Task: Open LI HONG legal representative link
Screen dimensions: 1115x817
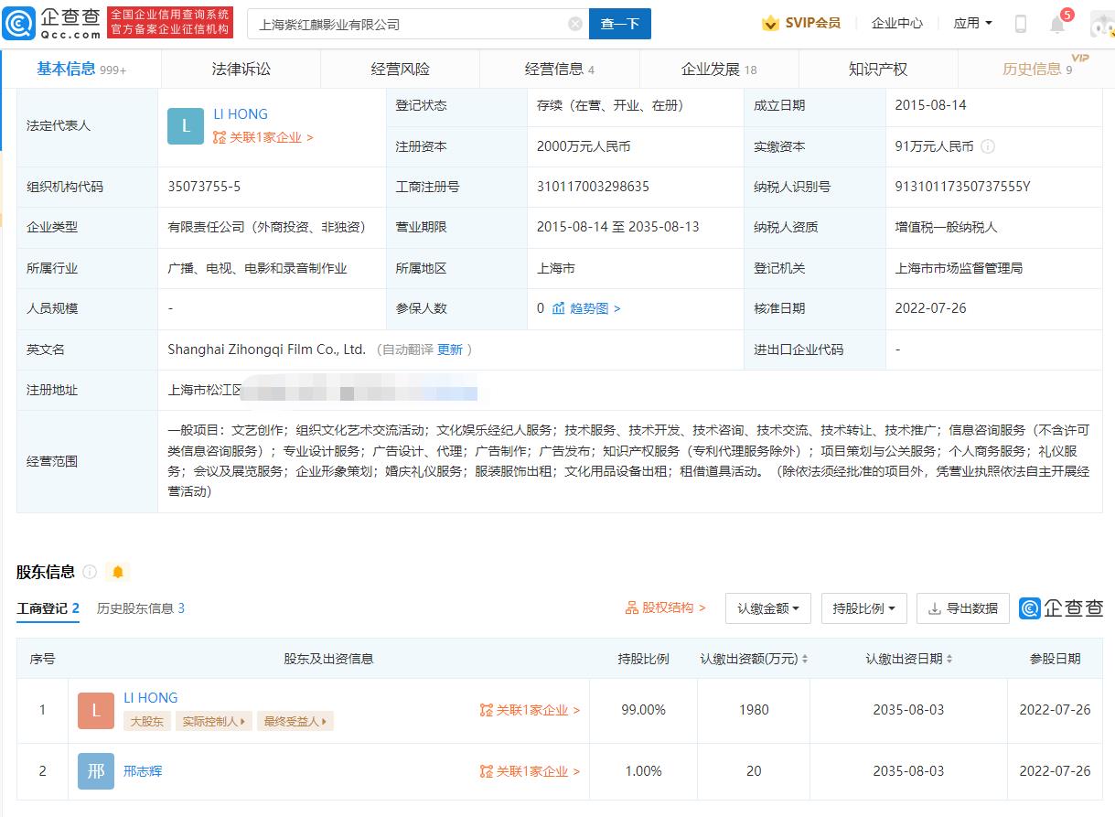Action: 241,114
